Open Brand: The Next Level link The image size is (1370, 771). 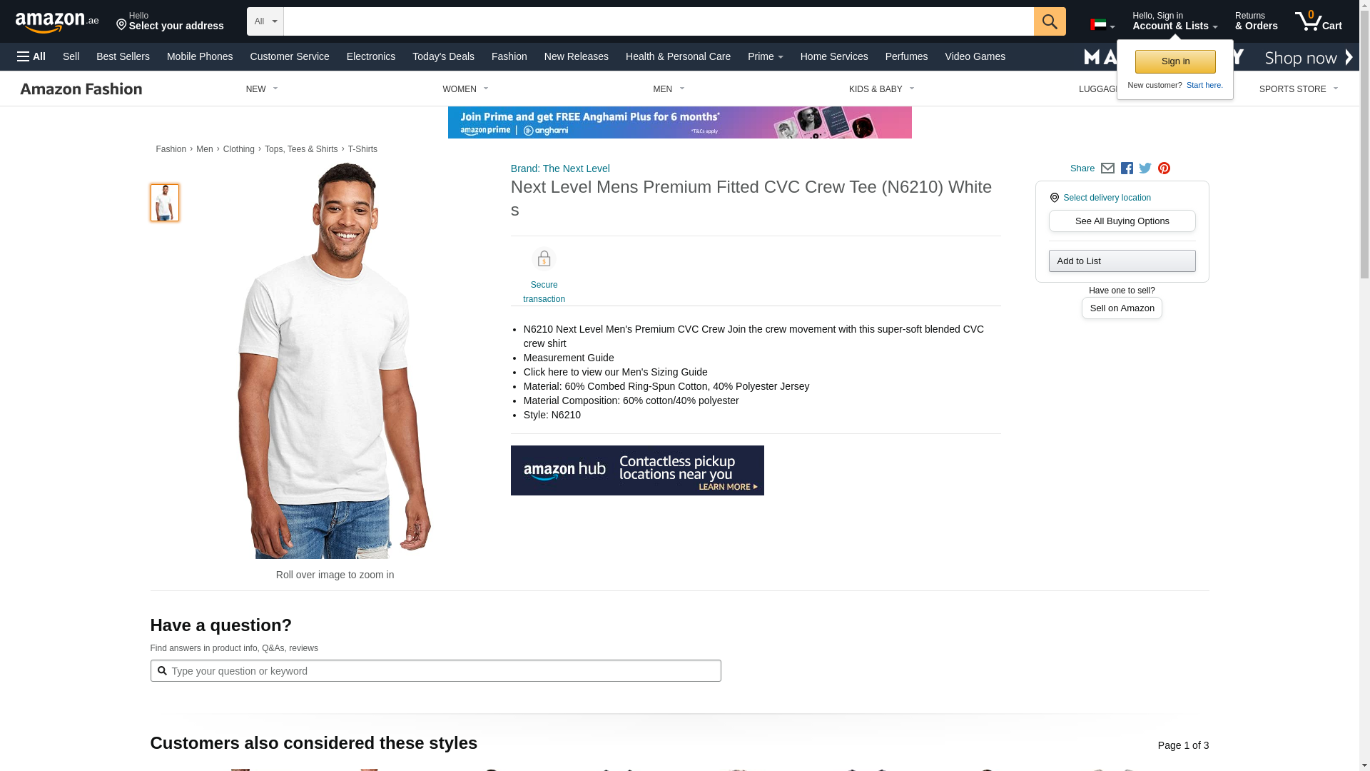tap(560, 168)
